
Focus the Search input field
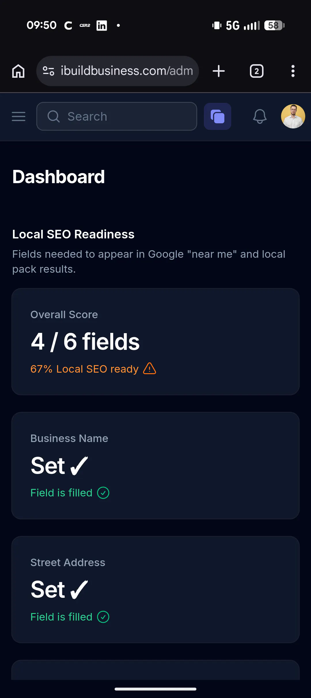117,116
